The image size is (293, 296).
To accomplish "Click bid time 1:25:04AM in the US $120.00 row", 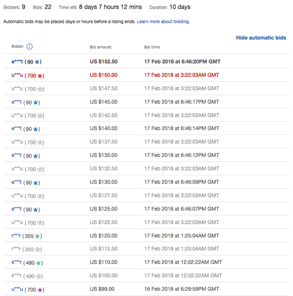I will pos(181,236).
